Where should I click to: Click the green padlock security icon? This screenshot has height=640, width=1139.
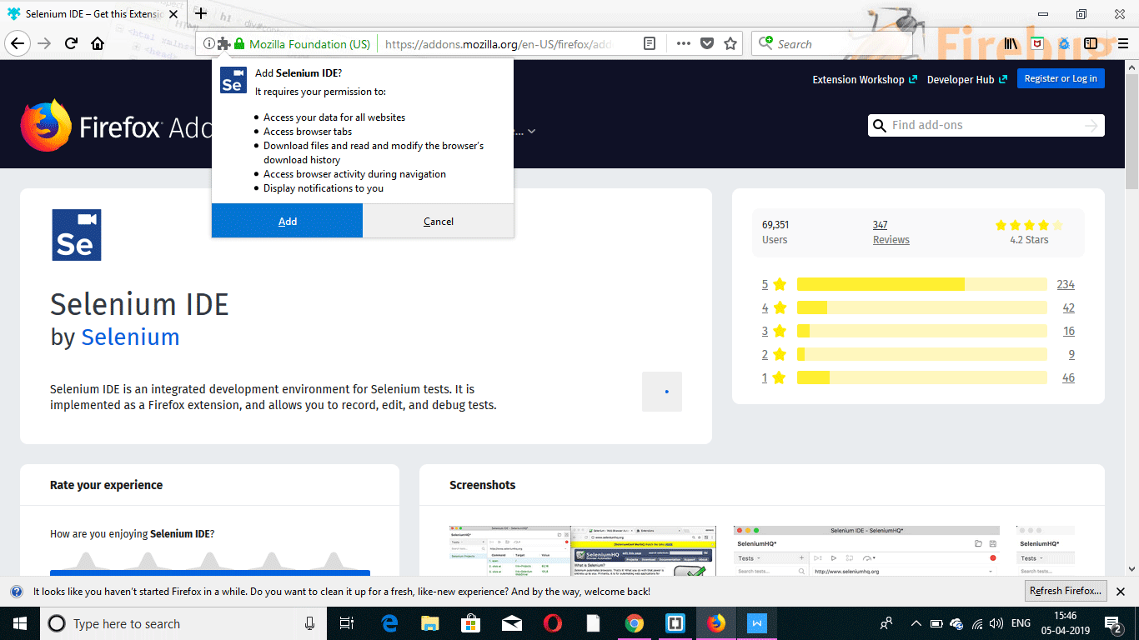coord(239,44)
